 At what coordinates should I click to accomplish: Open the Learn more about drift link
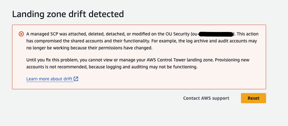49,79
